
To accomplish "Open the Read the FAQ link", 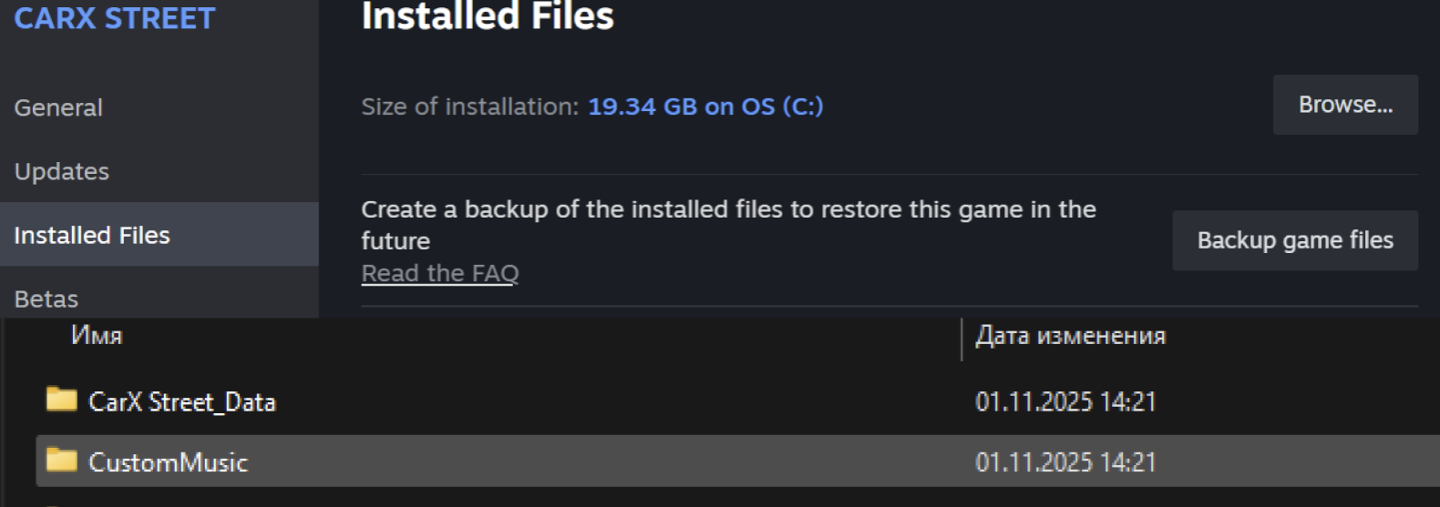I will click(x=440, y=273).
